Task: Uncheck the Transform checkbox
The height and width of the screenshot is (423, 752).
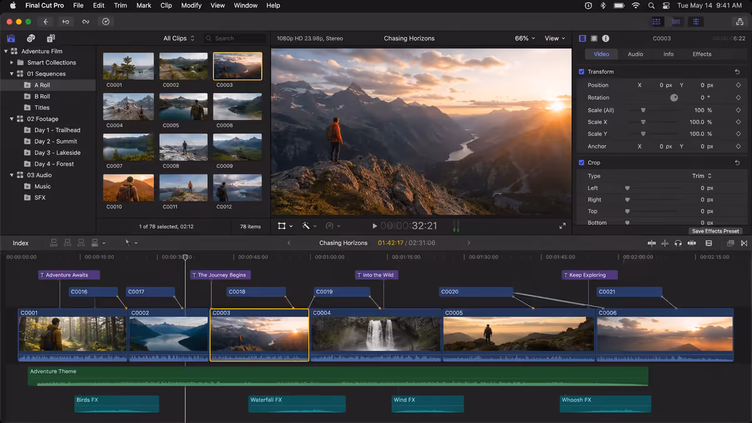Action: [x=582, y=72]
